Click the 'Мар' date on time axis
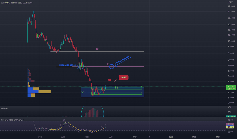The height and width of the screenshot is (139, 237). 194,137
